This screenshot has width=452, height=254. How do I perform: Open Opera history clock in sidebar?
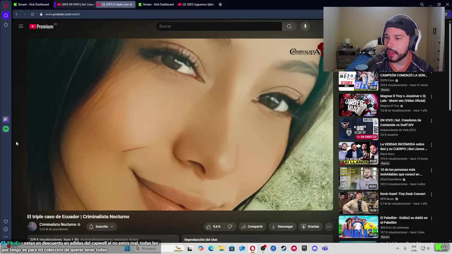click(x=6, y=229)
